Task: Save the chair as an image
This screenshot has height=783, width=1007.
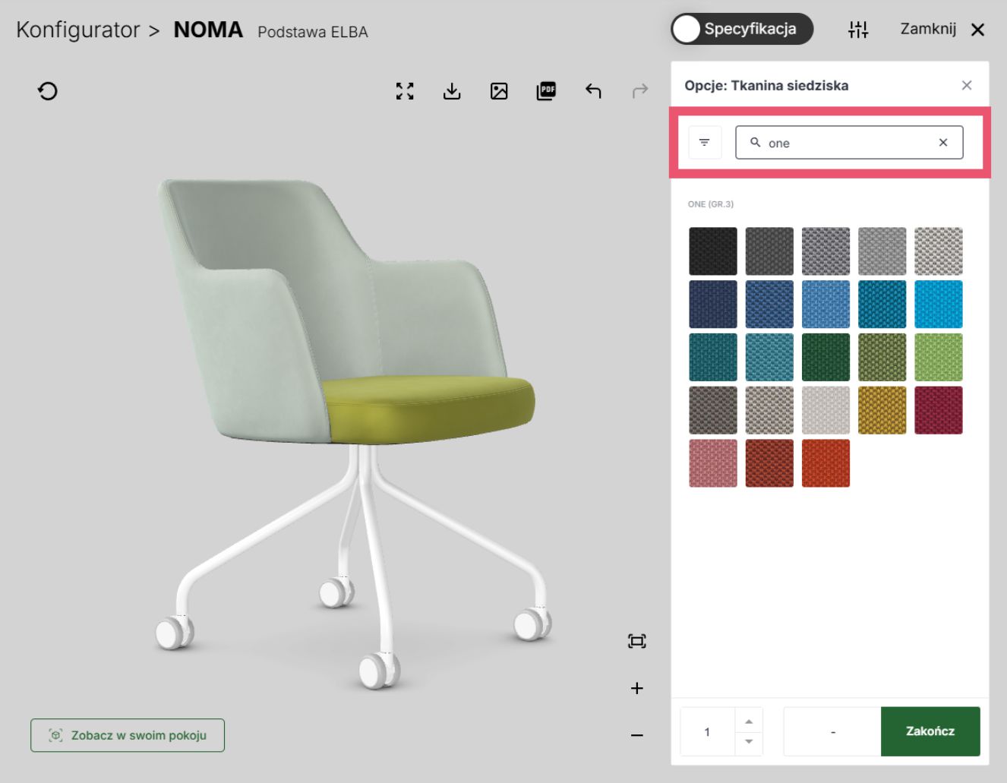Action: 499,92
